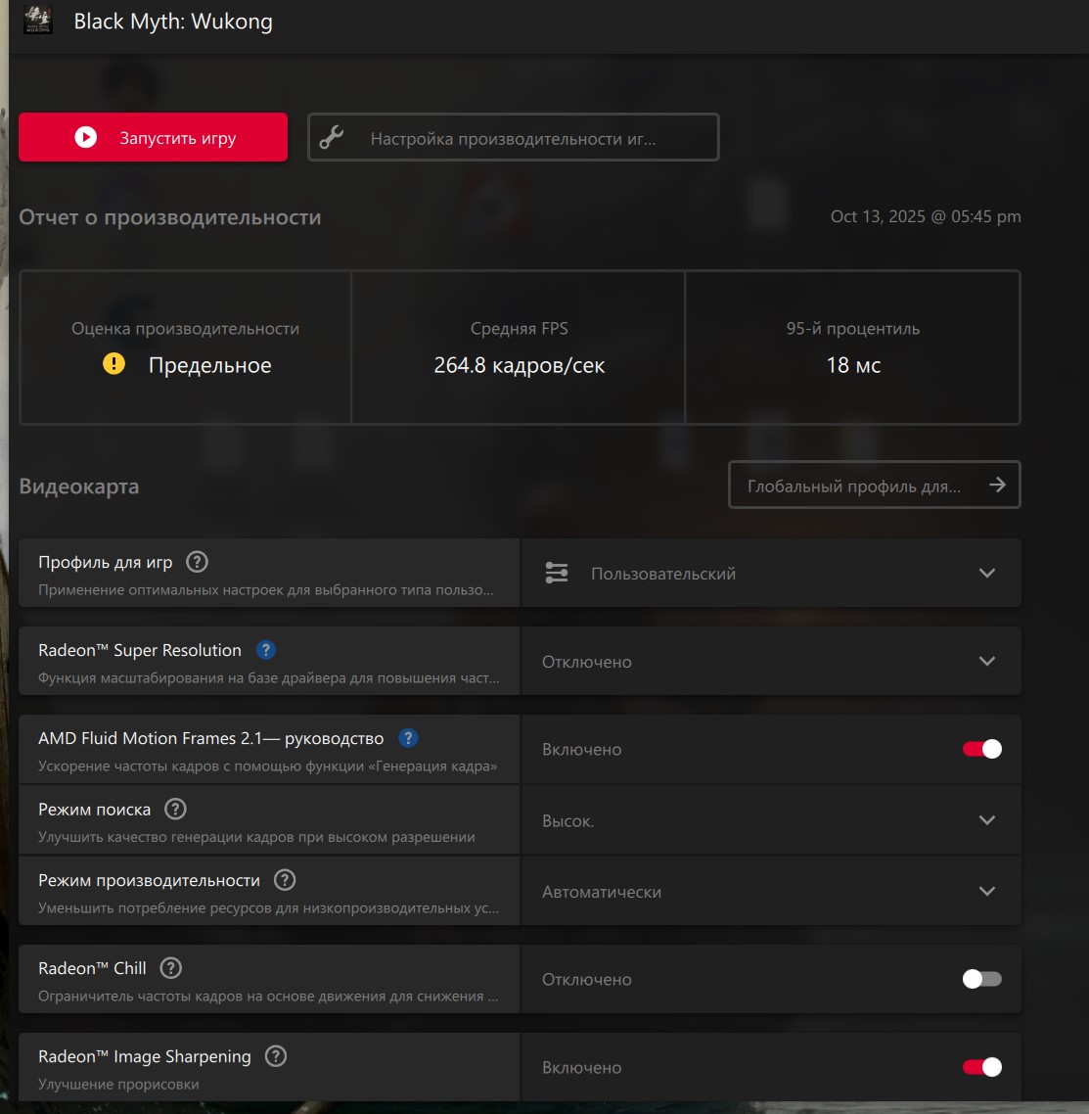1089x1114 pixels.
Task: Enable the Radeon Chill toggle
Action: point(981,979)
